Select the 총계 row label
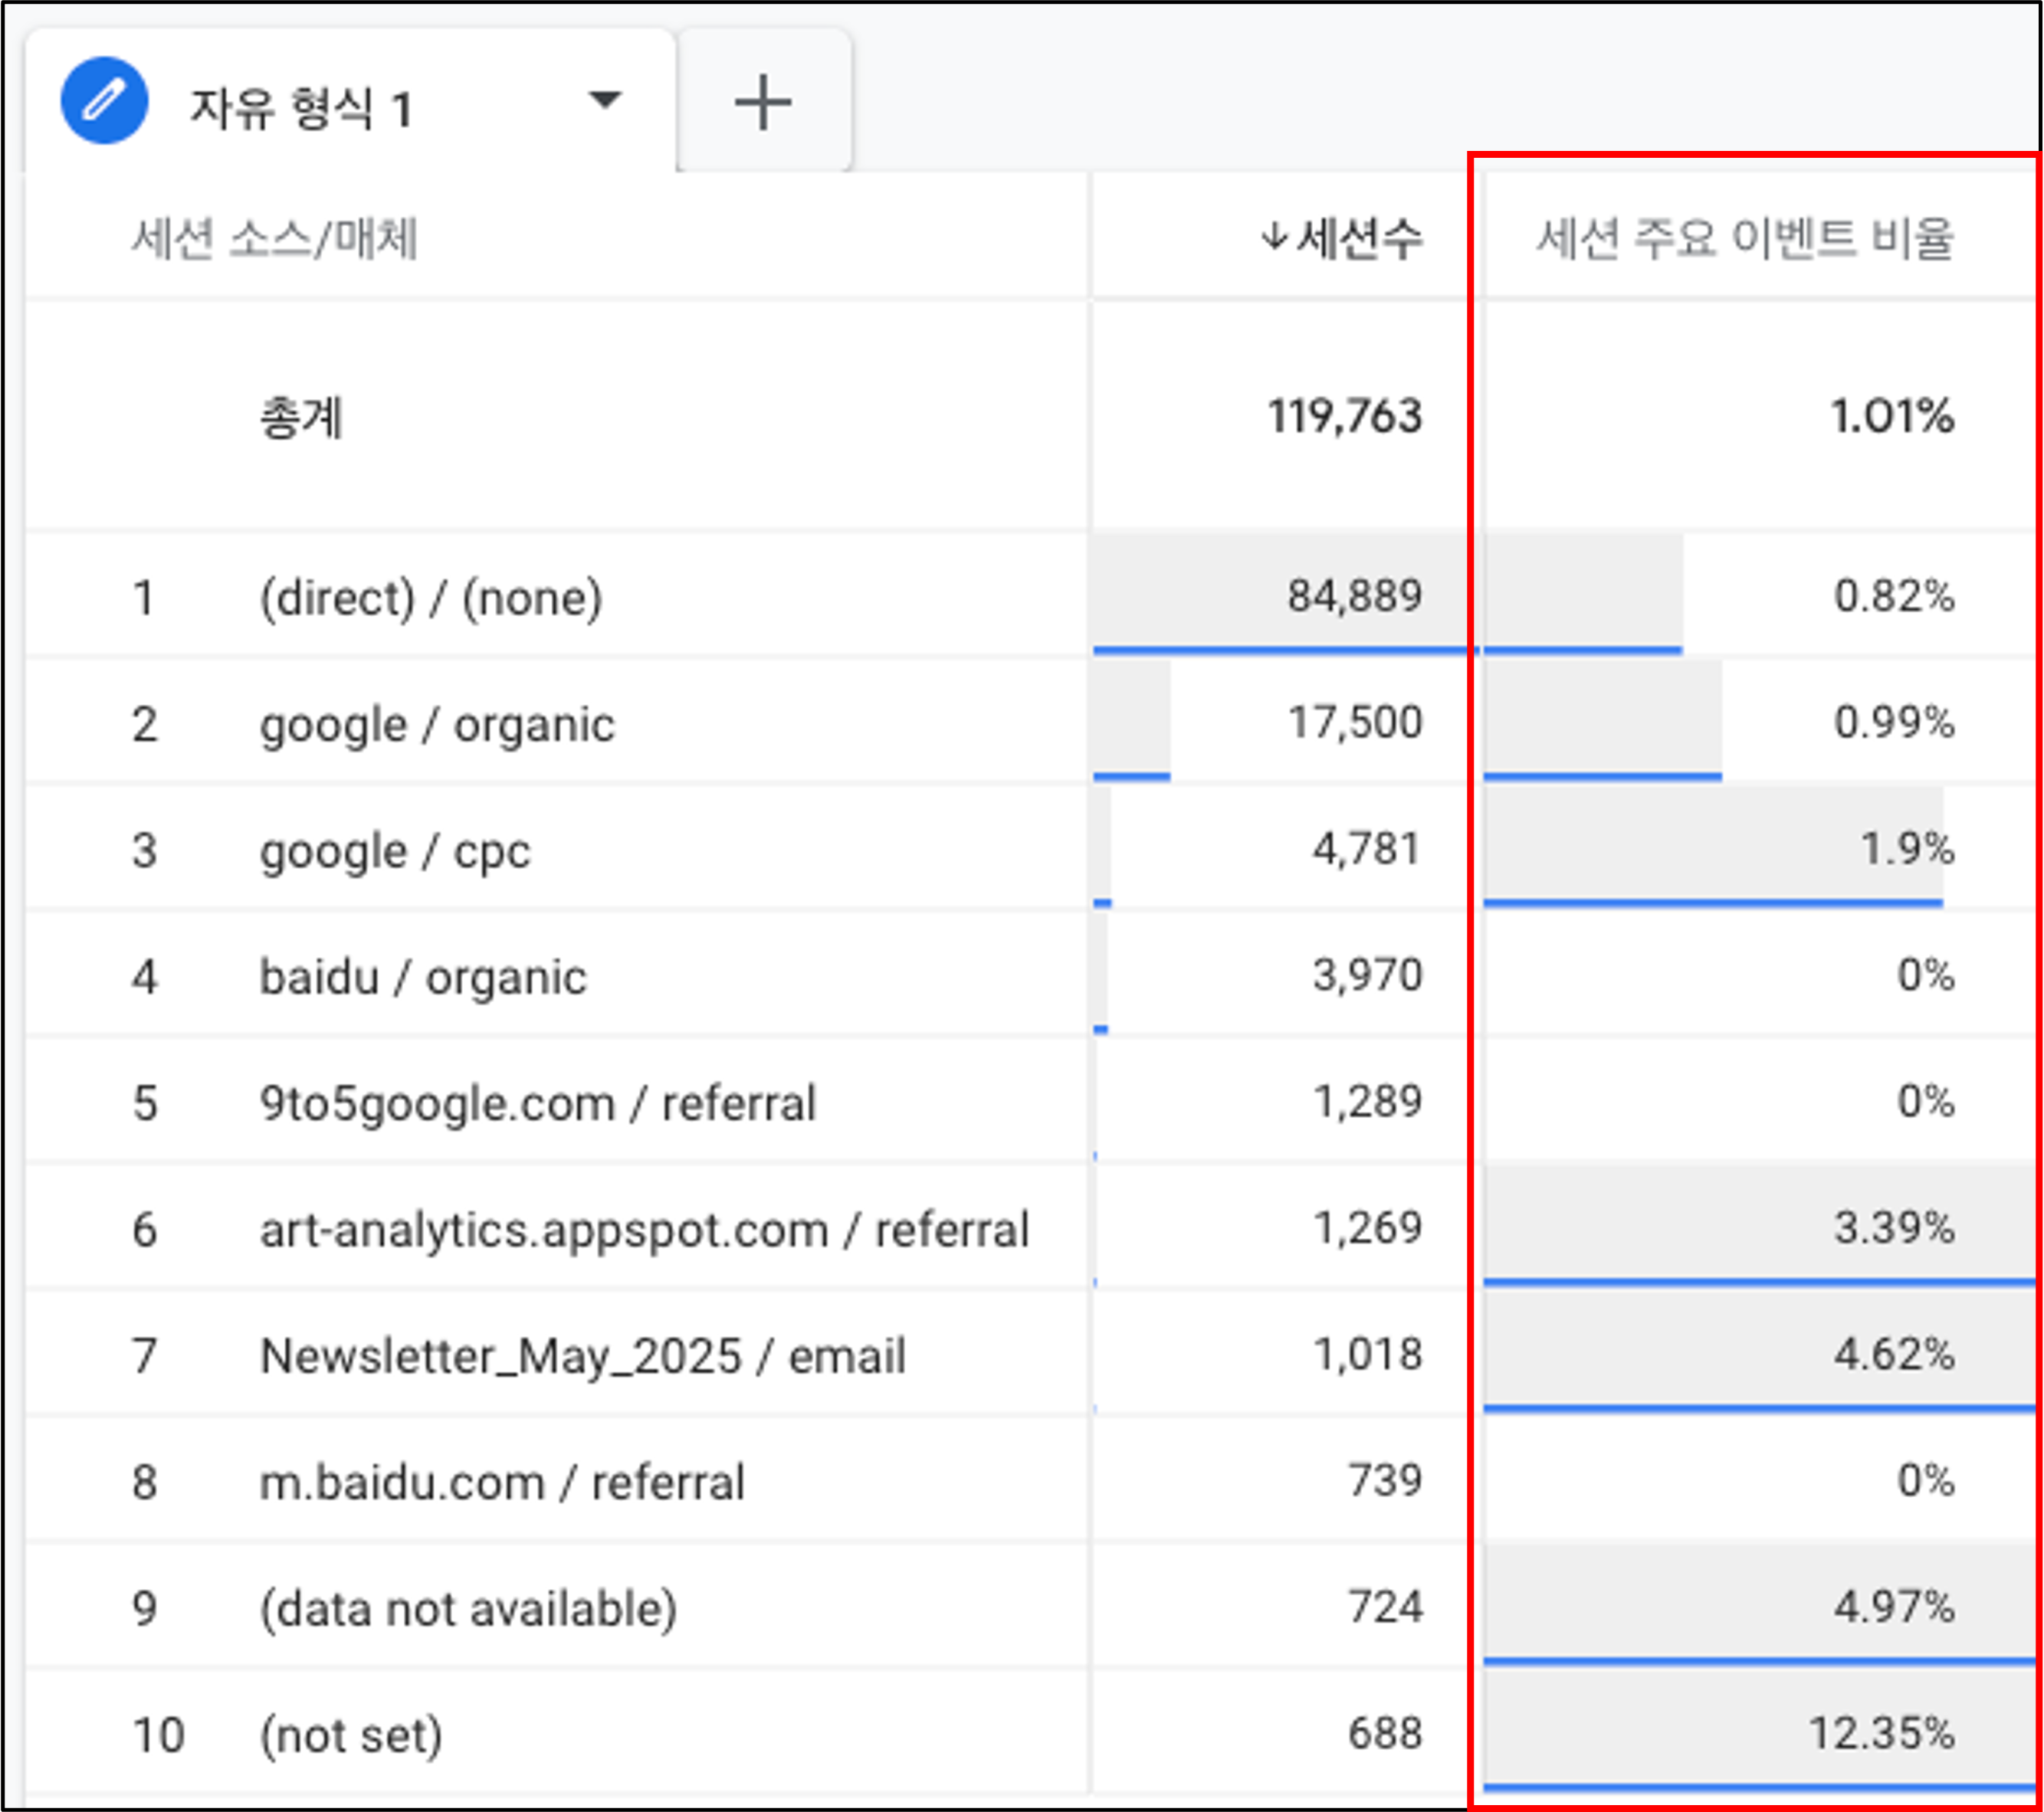Screen dimensions: 2044x1812 [301, 416]
